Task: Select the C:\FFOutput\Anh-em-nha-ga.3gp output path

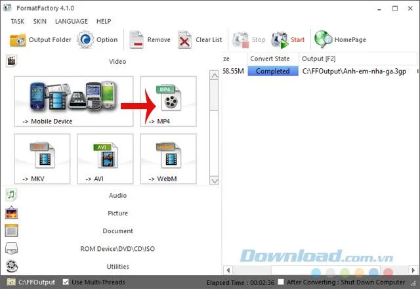Action: 354,71
